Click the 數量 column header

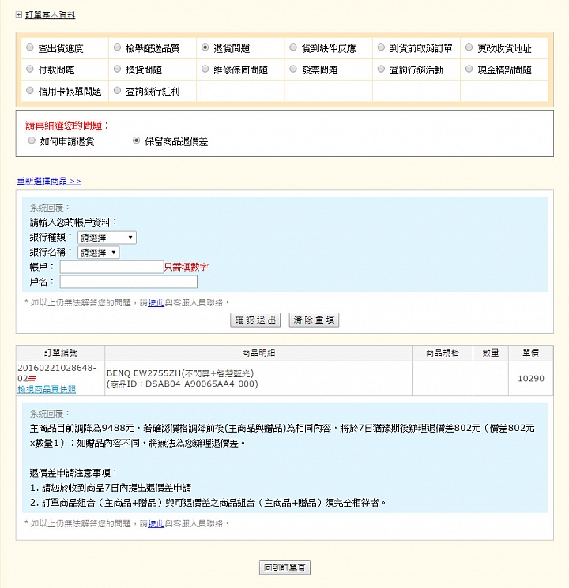(491, 353)
